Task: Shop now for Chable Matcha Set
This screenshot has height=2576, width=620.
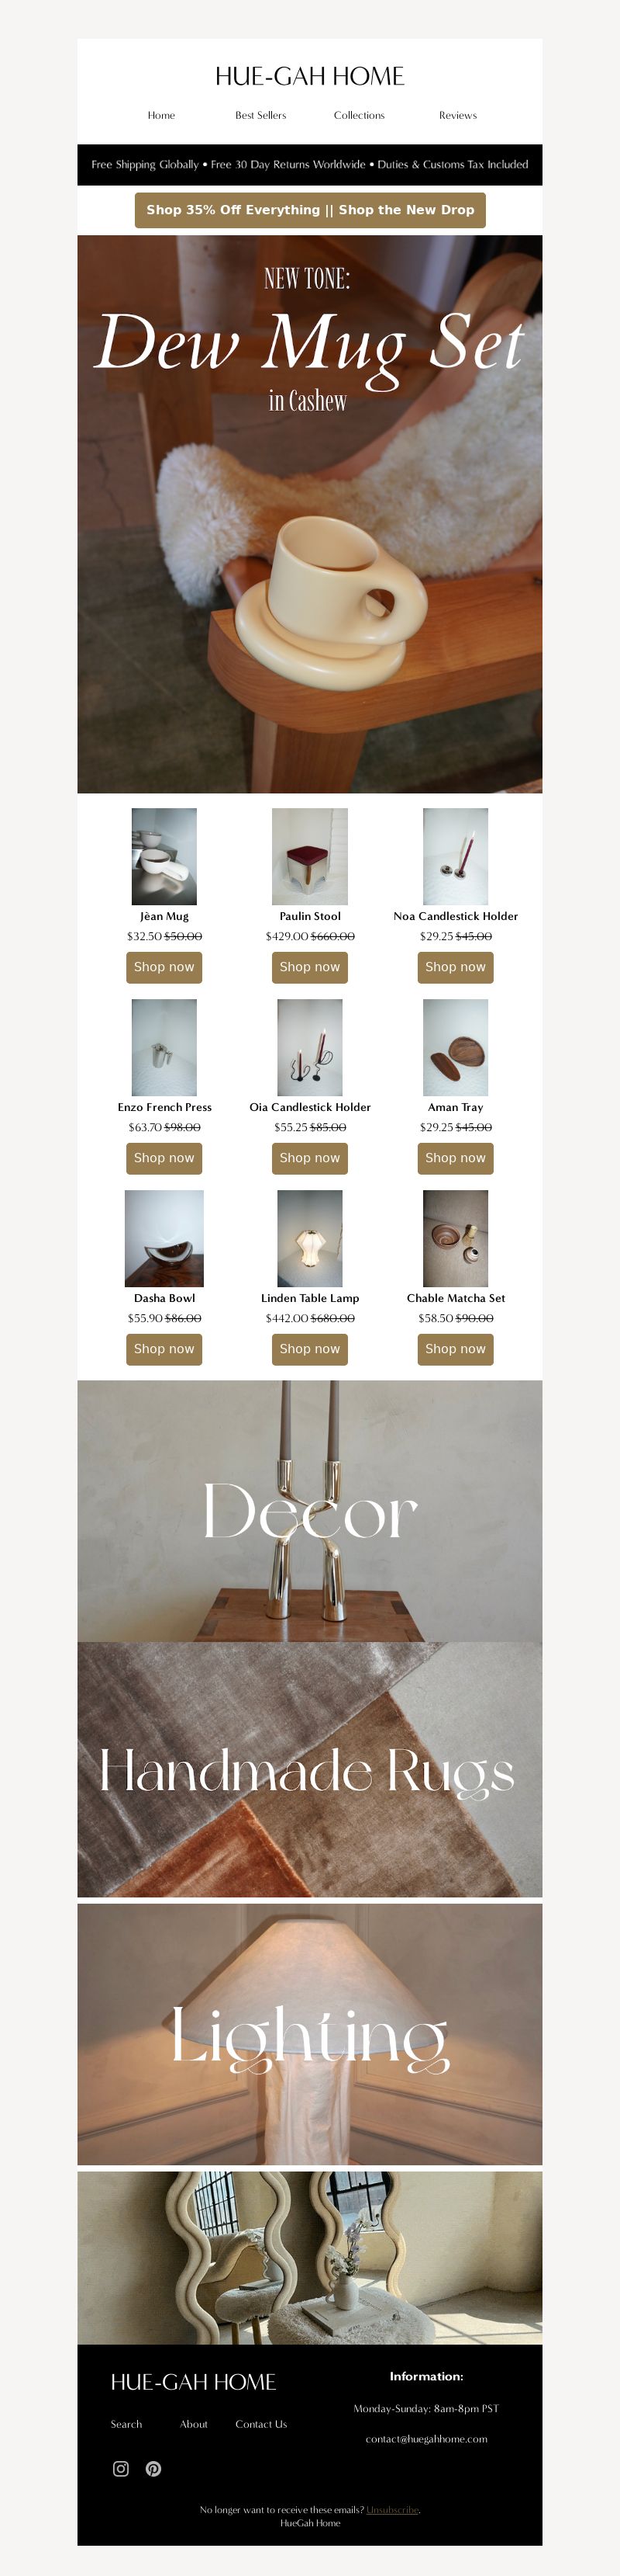Action: tap(456, 1349)
